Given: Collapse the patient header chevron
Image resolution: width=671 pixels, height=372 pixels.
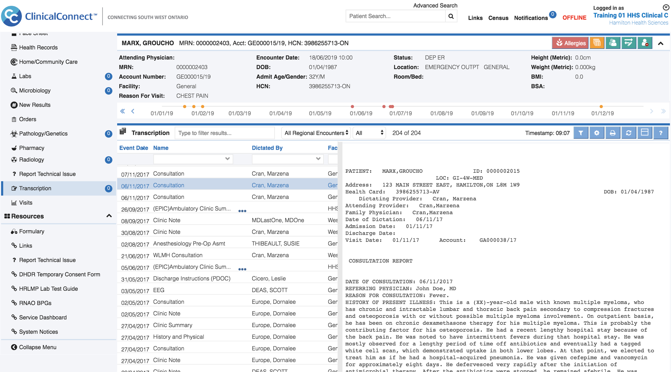Looking at the screenshot, I should pos(661,43).
